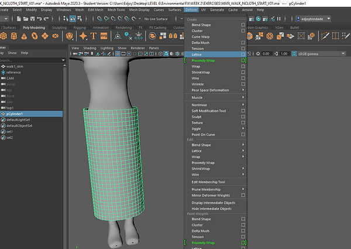This screenshot has width=351, height=249.
Task: Click the Freeze Transformations 0,0,0 icon
Action: pos(139,36)
